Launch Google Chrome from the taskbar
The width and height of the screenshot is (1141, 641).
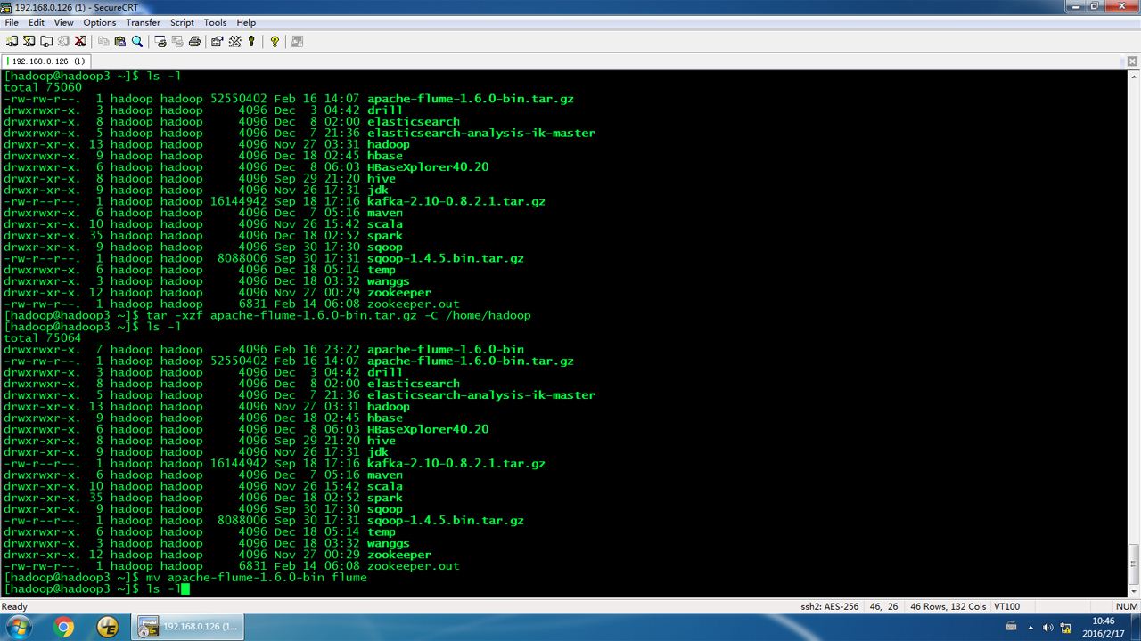coord(64,627)
